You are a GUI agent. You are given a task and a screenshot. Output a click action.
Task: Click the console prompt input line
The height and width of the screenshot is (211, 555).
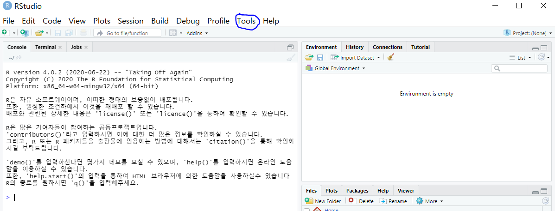[x=151, y=197]
